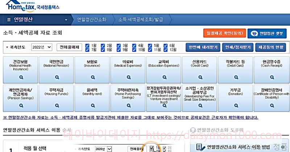
Task: Uncheck the 7월 month checkbox
Action: coord(87,50)
